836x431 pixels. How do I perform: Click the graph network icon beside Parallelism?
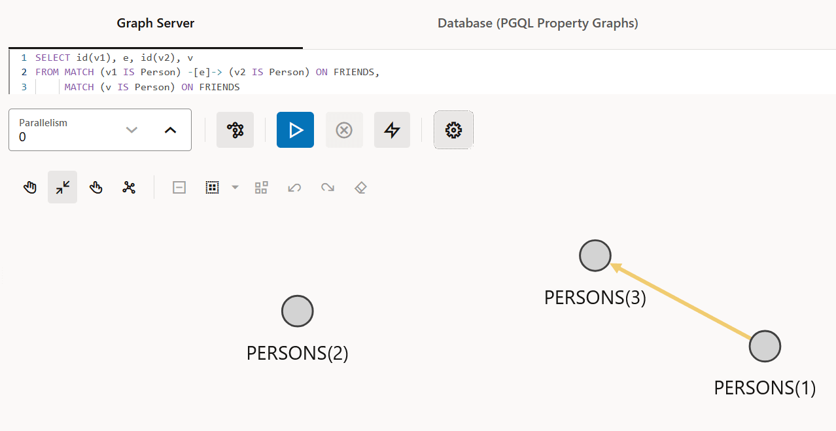(235, 130)
